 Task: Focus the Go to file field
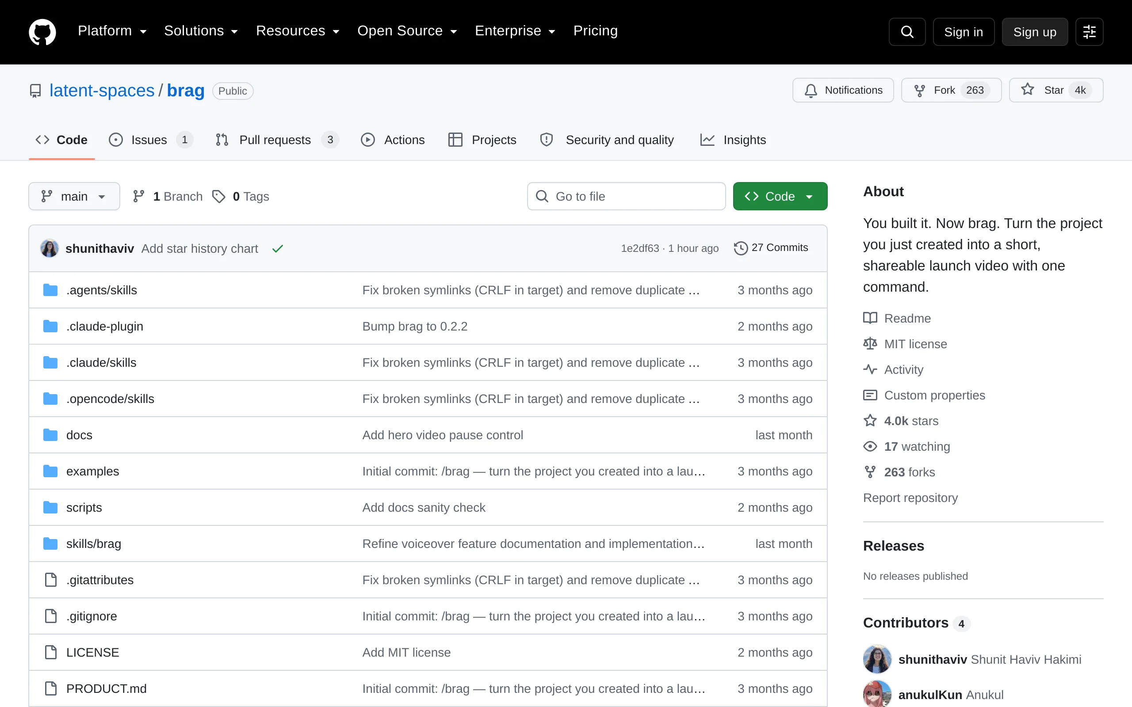pos(626,196)
